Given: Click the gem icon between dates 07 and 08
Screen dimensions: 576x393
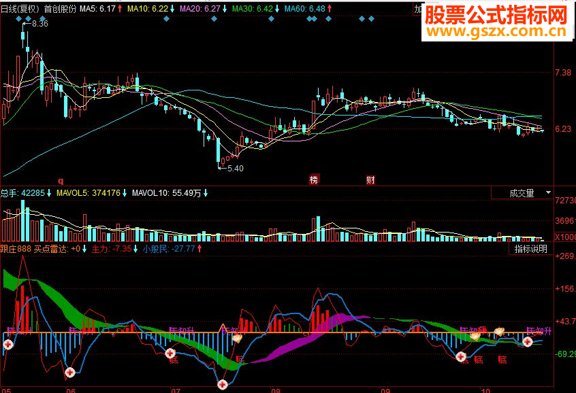Looking at the screenshot, I should click(x=237, y=338).
